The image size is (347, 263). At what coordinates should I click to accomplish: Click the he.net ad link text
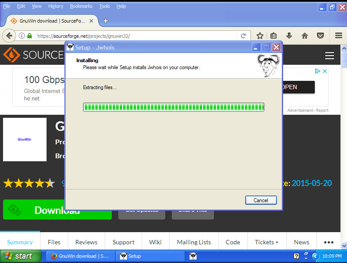pos(32,98)
